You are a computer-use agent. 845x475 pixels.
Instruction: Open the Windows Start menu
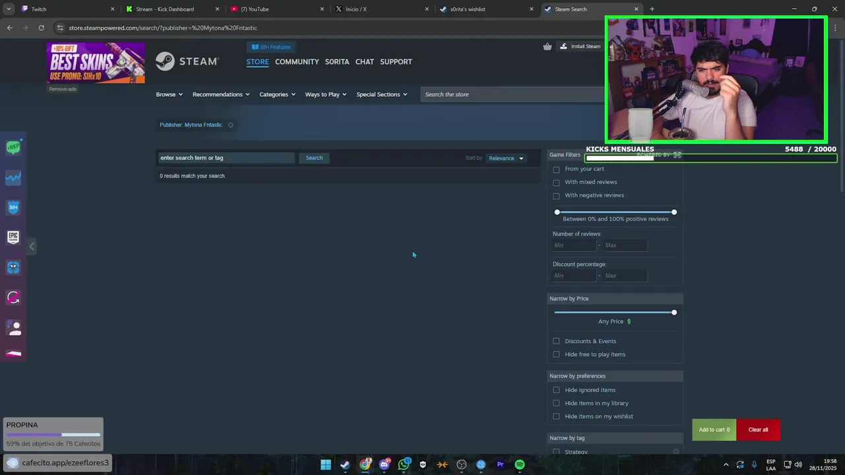[x=325, y=464]
